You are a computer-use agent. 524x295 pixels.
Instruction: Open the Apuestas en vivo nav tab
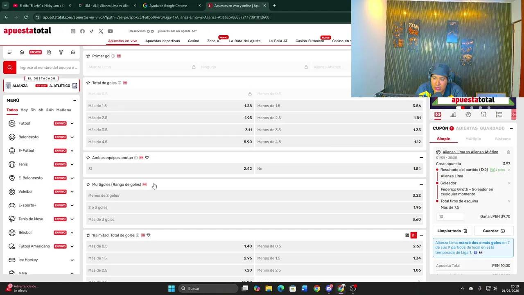point(122,41)
